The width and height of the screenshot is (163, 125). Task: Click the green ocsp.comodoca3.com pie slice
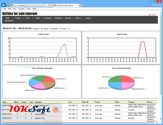(39, 78)
